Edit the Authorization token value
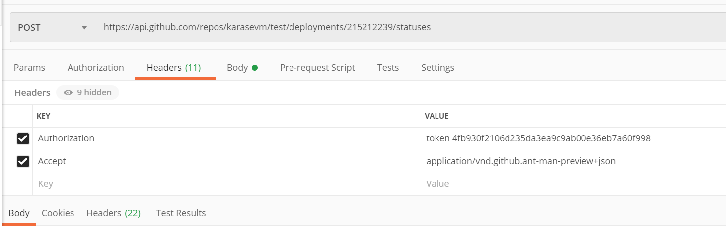 538,138
